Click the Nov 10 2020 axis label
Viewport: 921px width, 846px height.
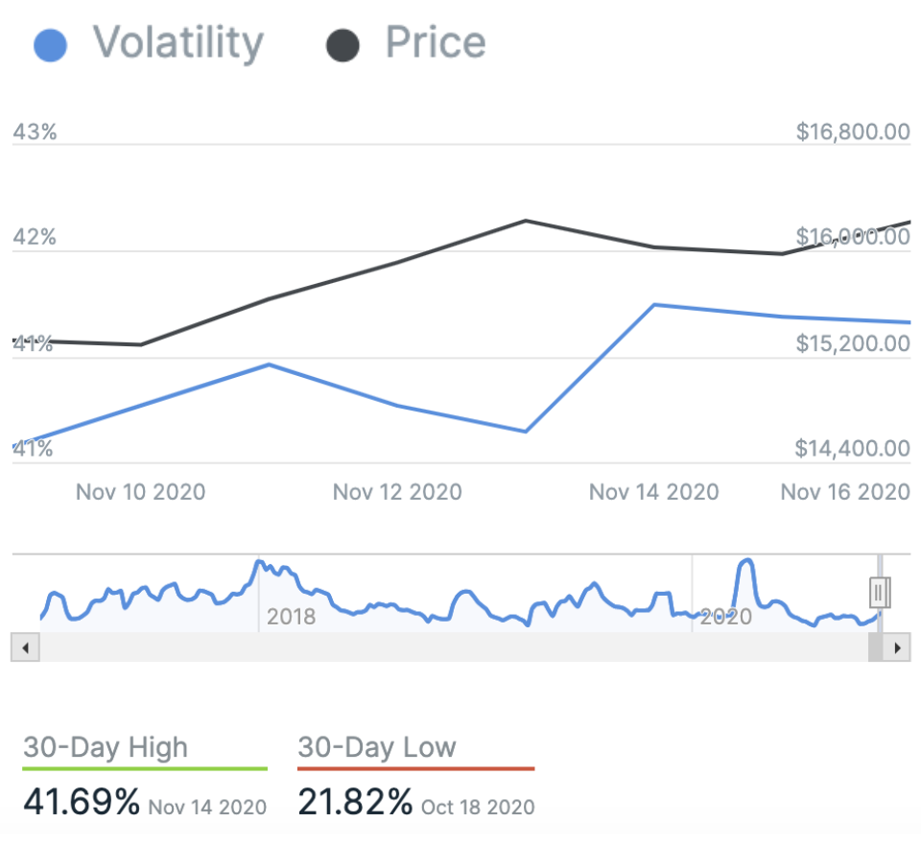140,492
